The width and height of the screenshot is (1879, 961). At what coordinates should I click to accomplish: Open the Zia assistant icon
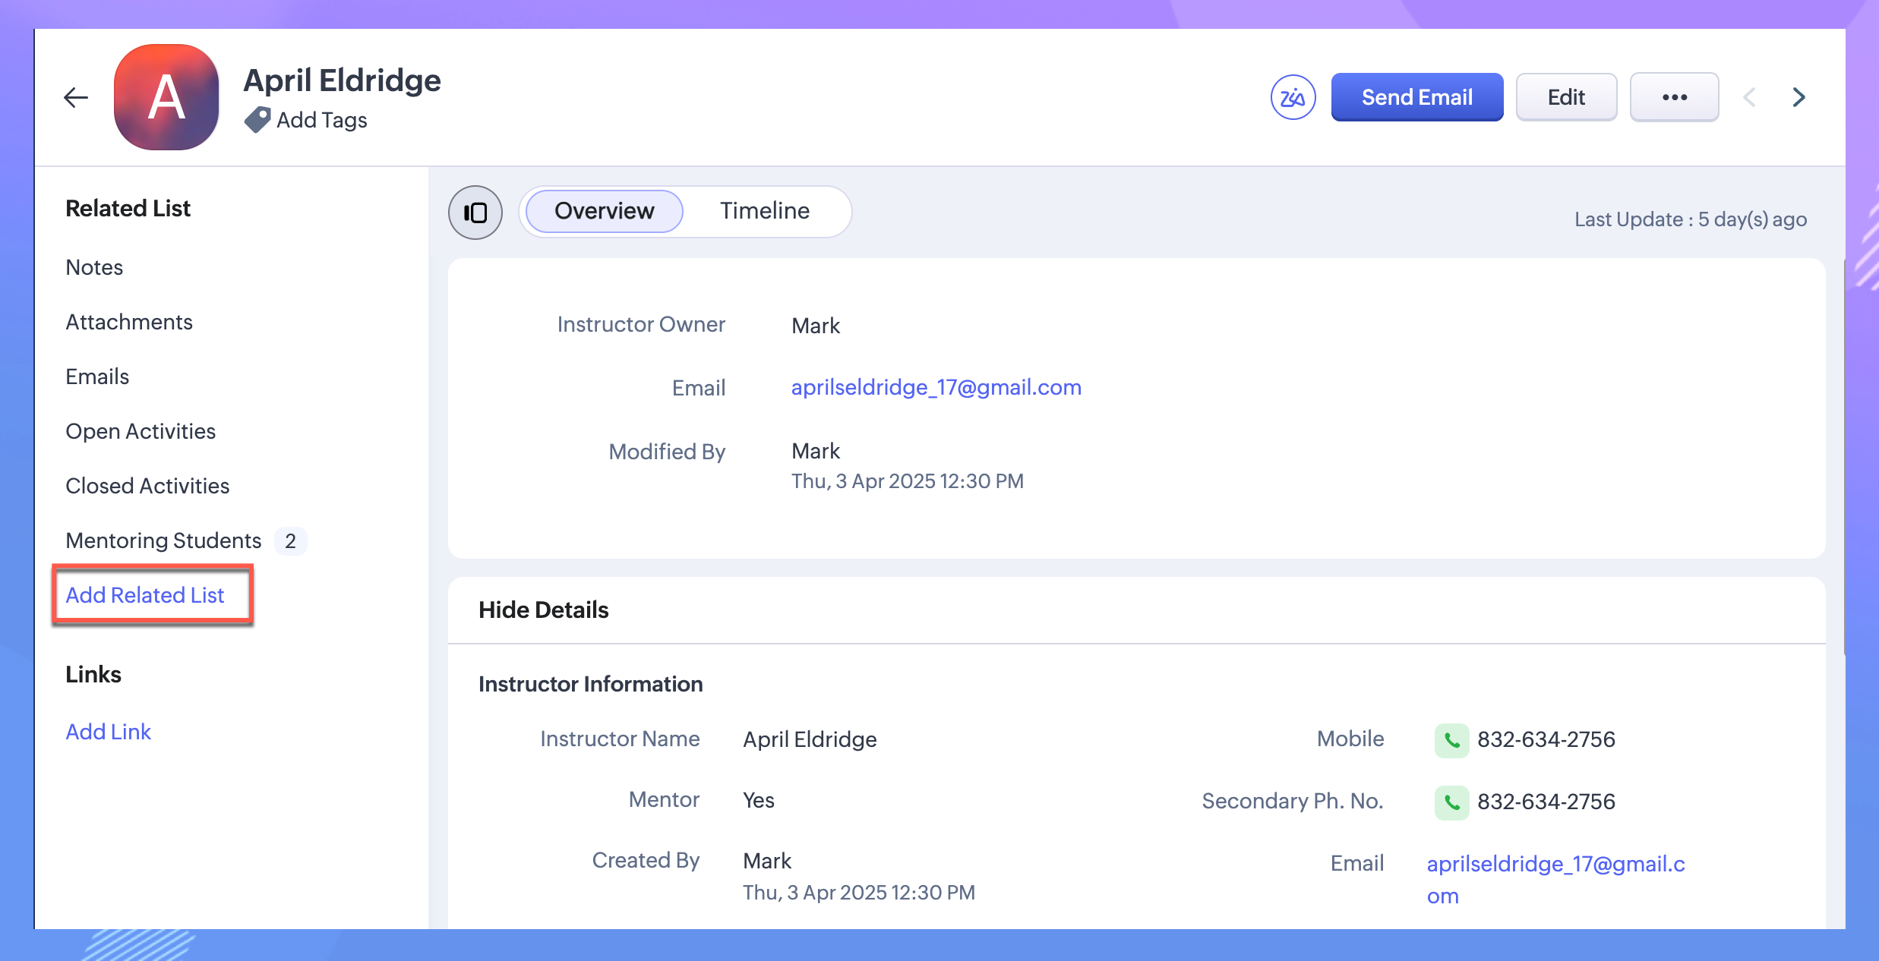click(1293, 97)
